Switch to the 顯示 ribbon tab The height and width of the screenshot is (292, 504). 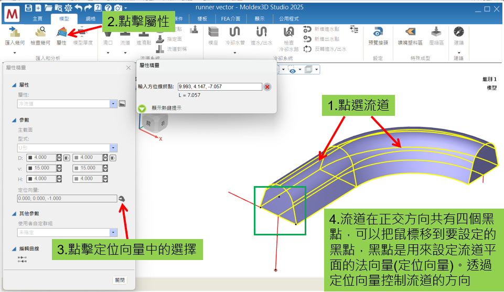pyautogui.click(x=260, y=19)
